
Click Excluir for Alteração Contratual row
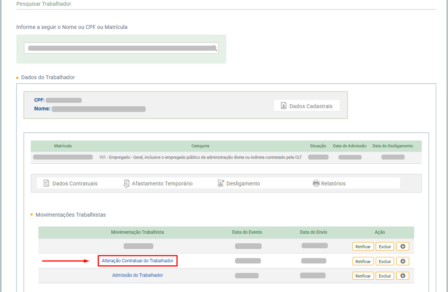(x=385, y=261)
